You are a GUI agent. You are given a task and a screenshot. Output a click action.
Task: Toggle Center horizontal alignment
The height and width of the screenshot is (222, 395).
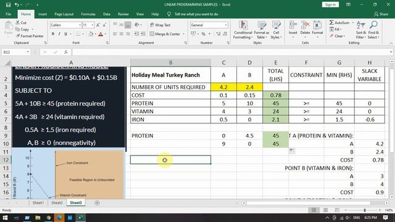click(122, 34)
